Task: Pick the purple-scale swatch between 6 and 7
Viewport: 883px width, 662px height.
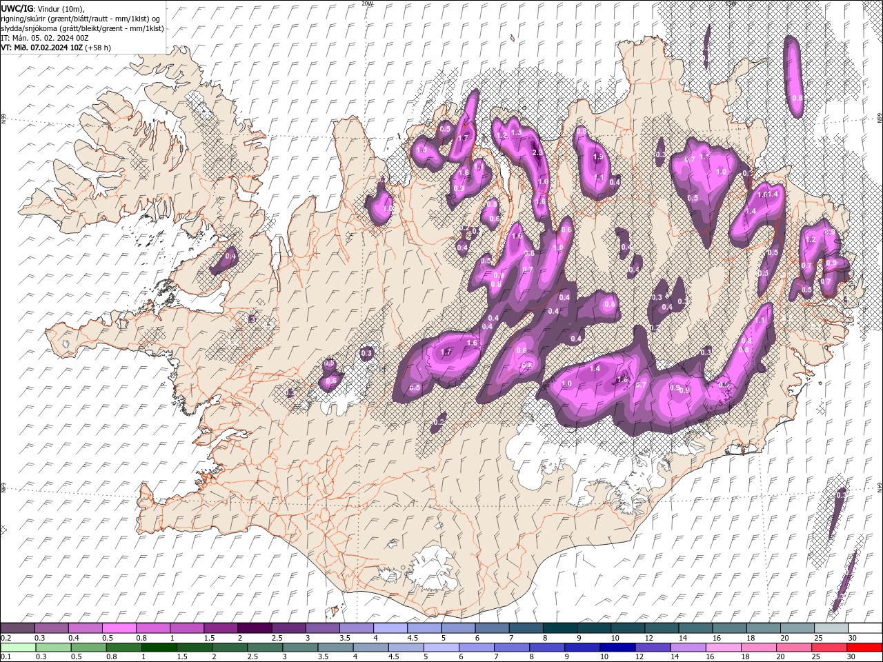Action: click(x=492, y=628)
